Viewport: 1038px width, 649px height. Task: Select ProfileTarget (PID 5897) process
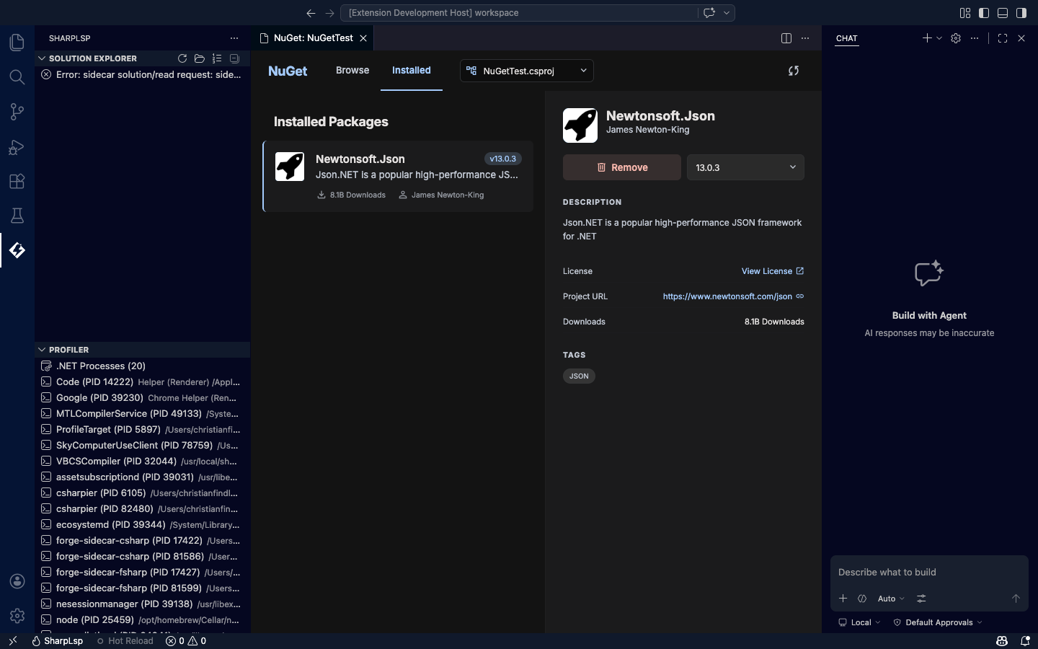[x=142, y=429]
